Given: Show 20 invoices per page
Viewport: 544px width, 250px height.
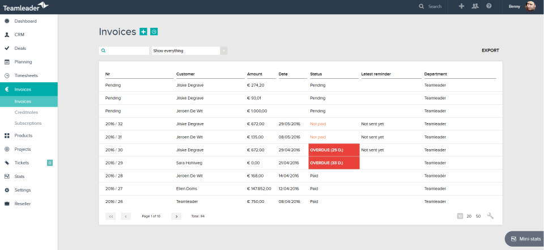Looking at the screenshot, I should (469, 217).
